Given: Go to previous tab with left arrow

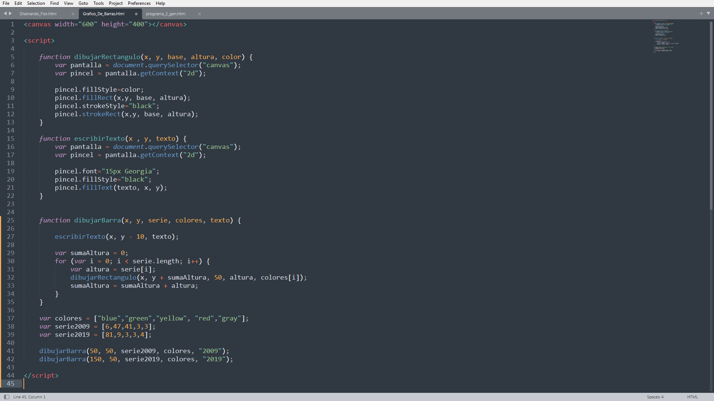Looking at the screenshot, I should 5,13.
